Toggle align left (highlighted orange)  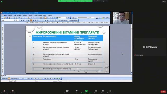pos(31,20)
